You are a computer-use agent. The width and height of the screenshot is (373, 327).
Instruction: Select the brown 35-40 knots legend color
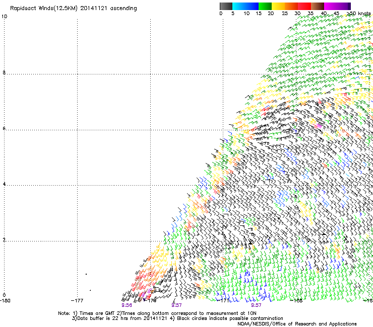[x=318, y=6]
